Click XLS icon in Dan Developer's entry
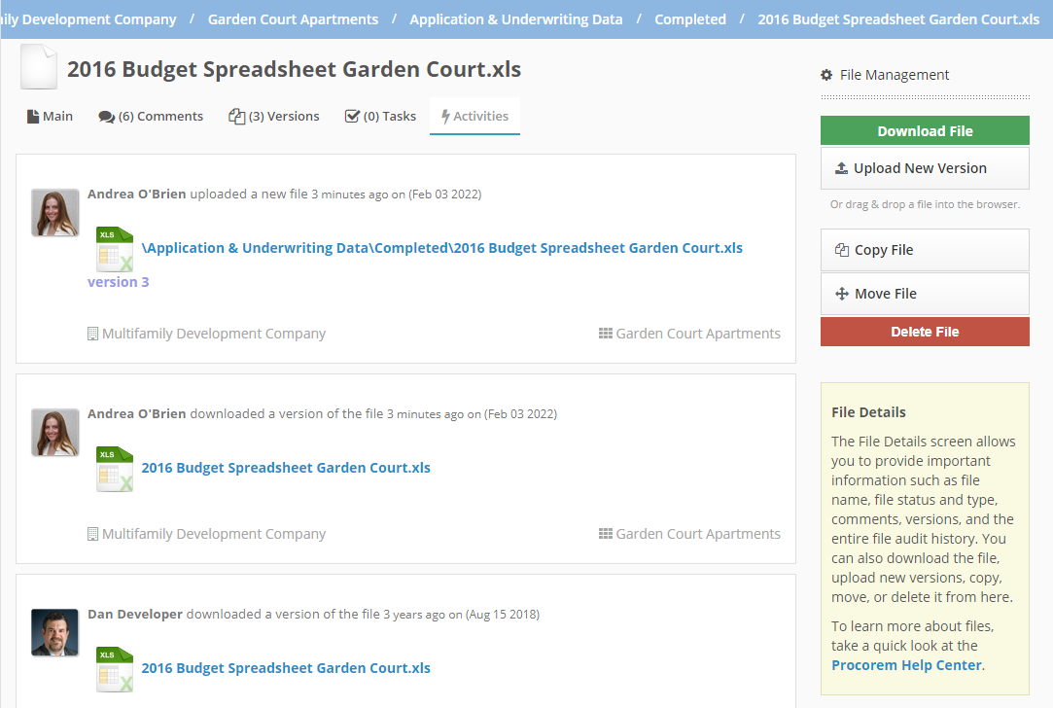 click(x=115, y=669)
